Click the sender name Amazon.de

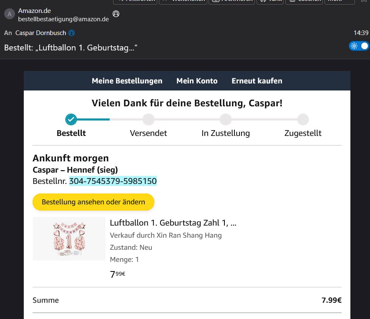click(35, 11)
